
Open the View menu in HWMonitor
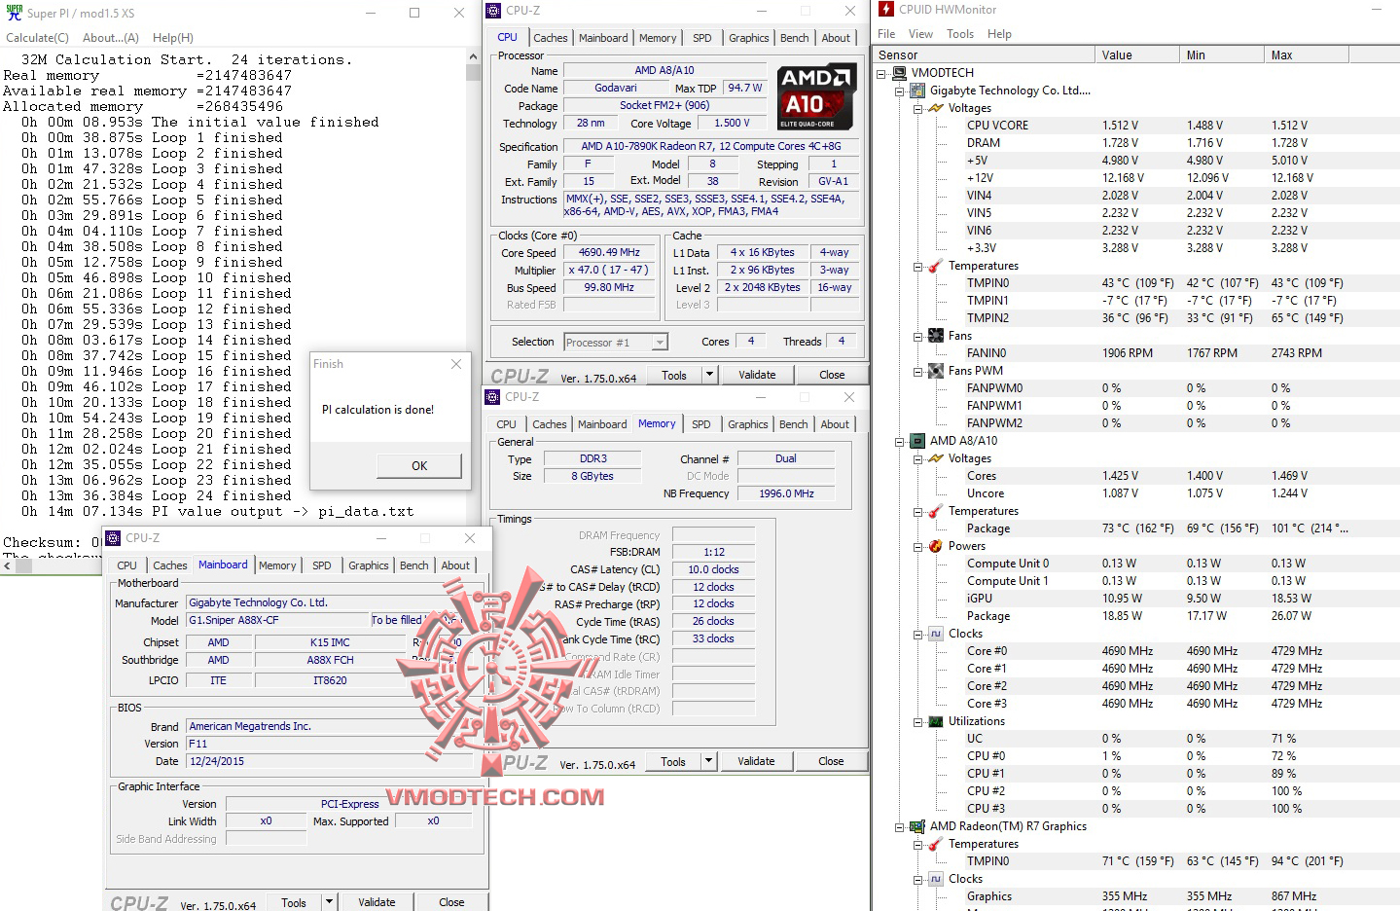[920, 34]
